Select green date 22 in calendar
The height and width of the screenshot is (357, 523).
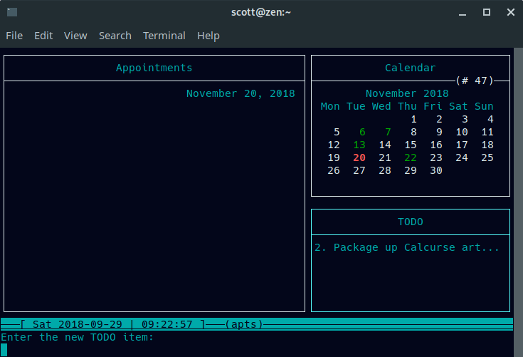411,157
